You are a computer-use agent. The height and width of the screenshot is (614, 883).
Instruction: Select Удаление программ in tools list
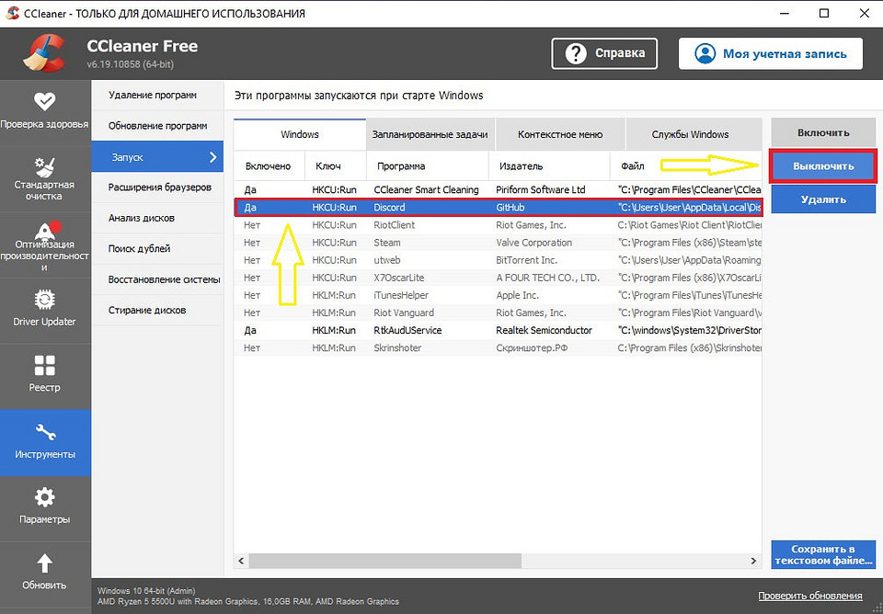pos(153,95)
